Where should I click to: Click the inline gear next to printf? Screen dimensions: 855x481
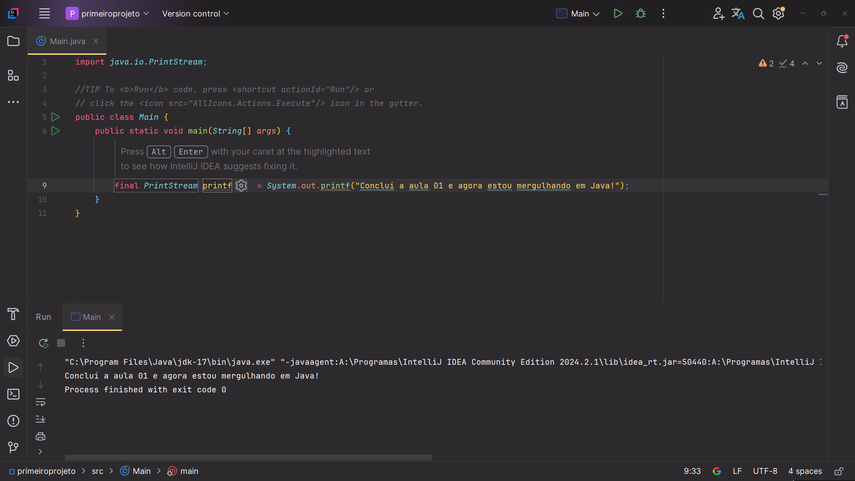coord(241,186)
